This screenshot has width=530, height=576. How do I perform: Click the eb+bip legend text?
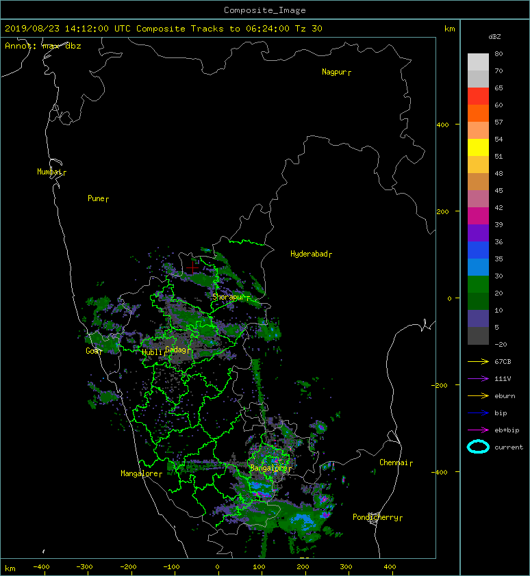(507, 430)
